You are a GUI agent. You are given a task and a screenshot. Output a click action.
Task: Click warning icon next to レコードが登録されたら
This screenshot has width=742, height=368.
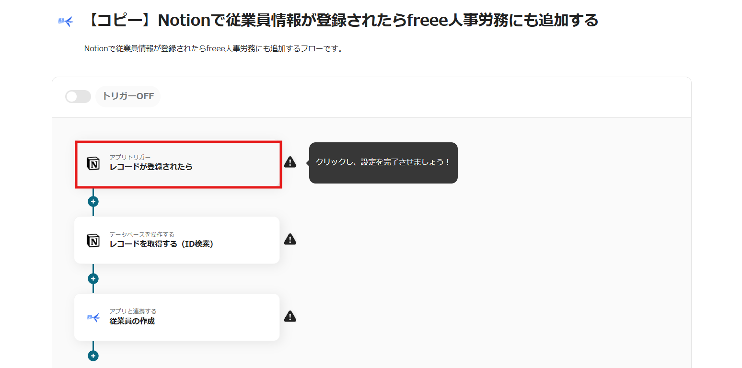click(x=290, y=162)
